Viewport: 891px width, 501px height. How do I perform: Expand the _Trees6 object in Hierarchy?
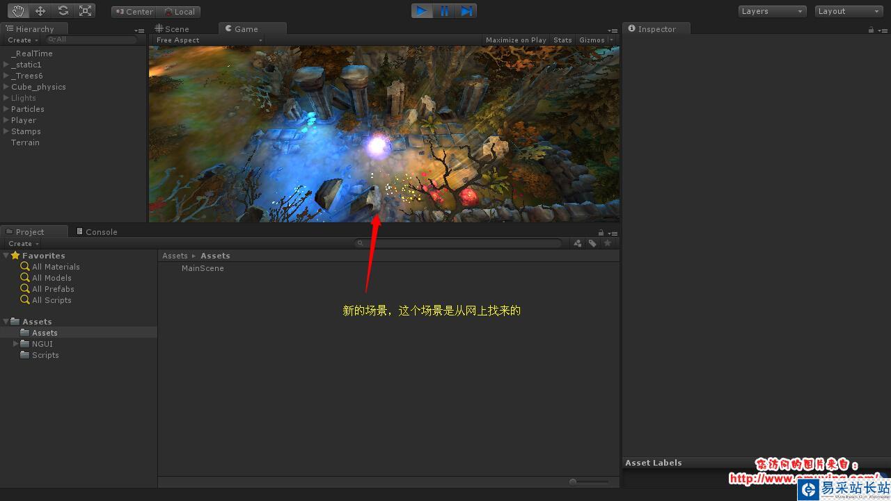point(6,76)
